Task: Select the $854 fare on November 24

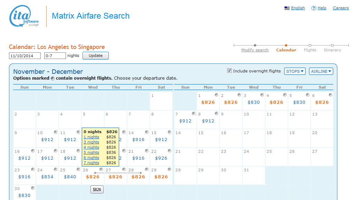Action: tap(47, 177)
